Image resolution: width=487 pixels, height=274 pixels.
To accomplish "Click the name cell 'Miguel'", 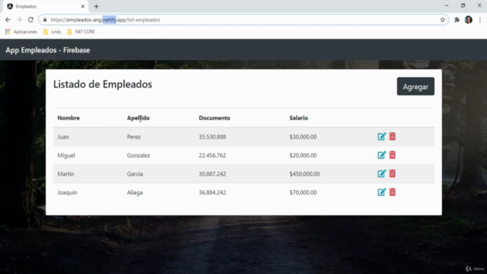I will [66, 155].
